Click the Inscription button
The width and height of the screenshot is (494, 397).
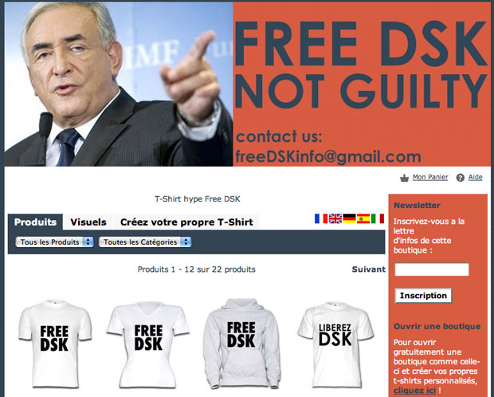pos(423,296)
